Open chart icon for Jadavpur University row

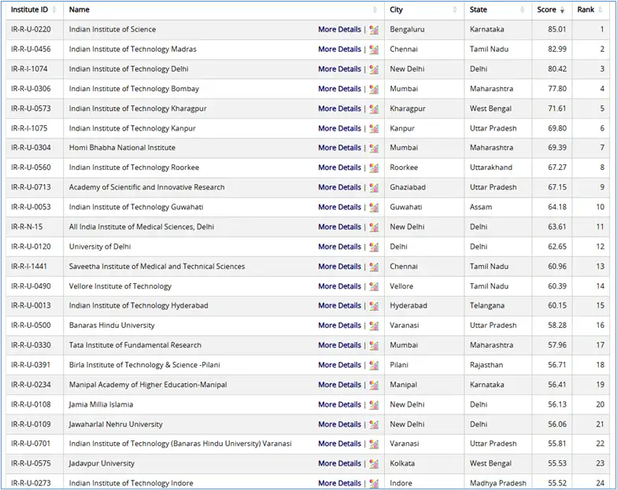click(x=374, y=464)
